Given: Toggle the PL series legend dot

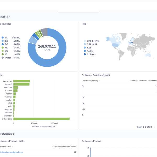Looking at the screenshot, I should (x=3, y=38).
